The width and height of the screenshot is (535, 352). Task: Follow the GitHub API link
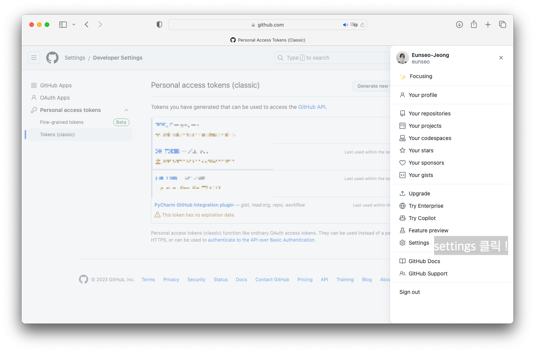312,107
